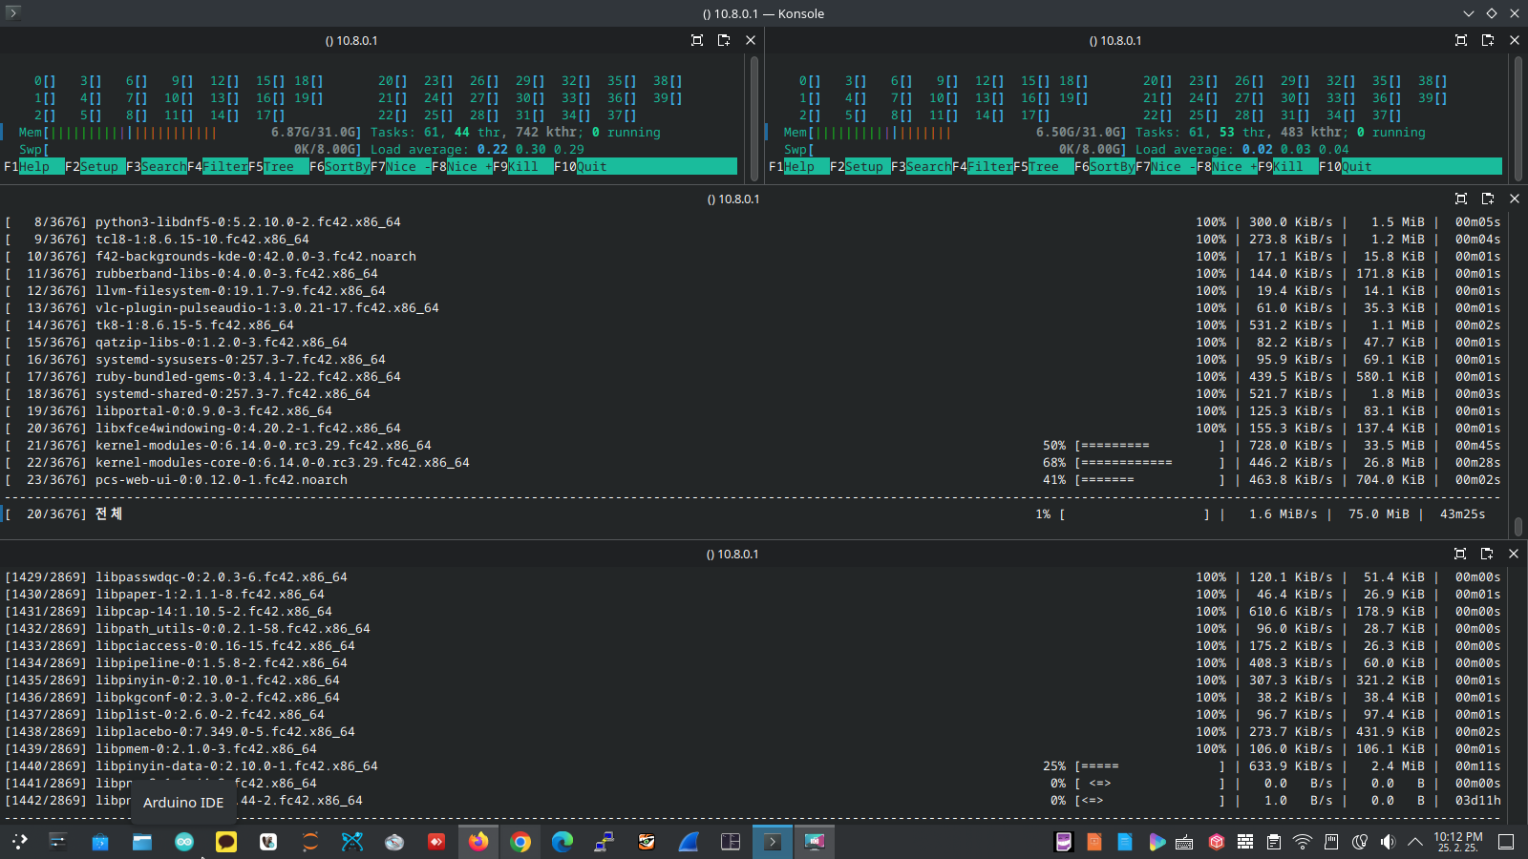Detach the 3676-package download pane
The width and height of the screenshot is (1528, 859).
tap(1488, 199)
